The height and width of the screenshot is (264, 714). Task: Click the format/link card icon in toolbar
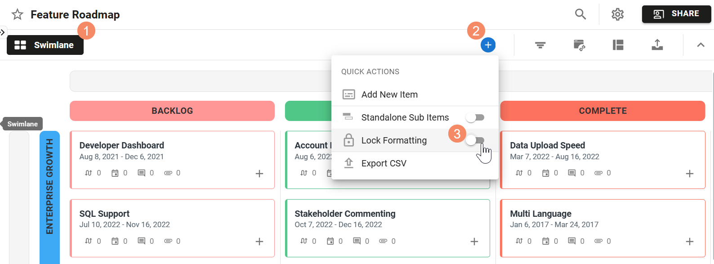579,45
